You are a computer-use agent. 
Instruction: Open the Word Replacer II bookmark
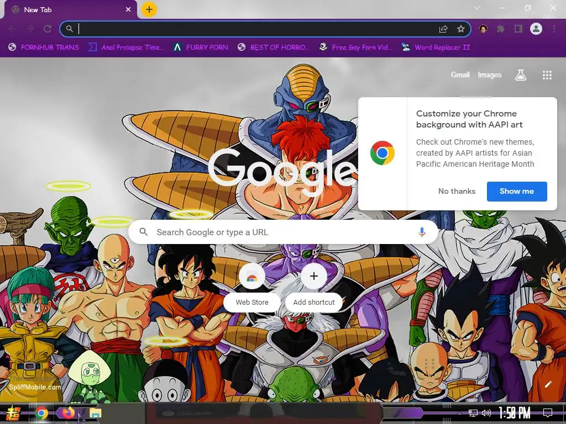tap(436, 47)
